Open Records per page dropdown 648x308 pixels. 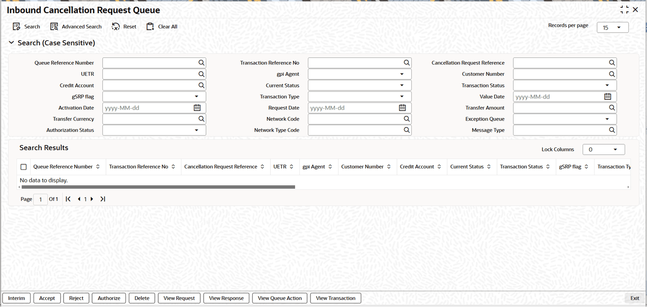click(x=613, y=27)
